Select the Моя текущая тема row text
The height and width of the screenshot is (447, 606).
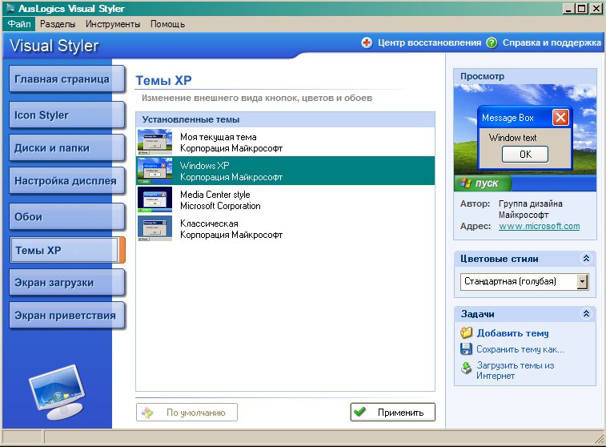click(219, 137)
